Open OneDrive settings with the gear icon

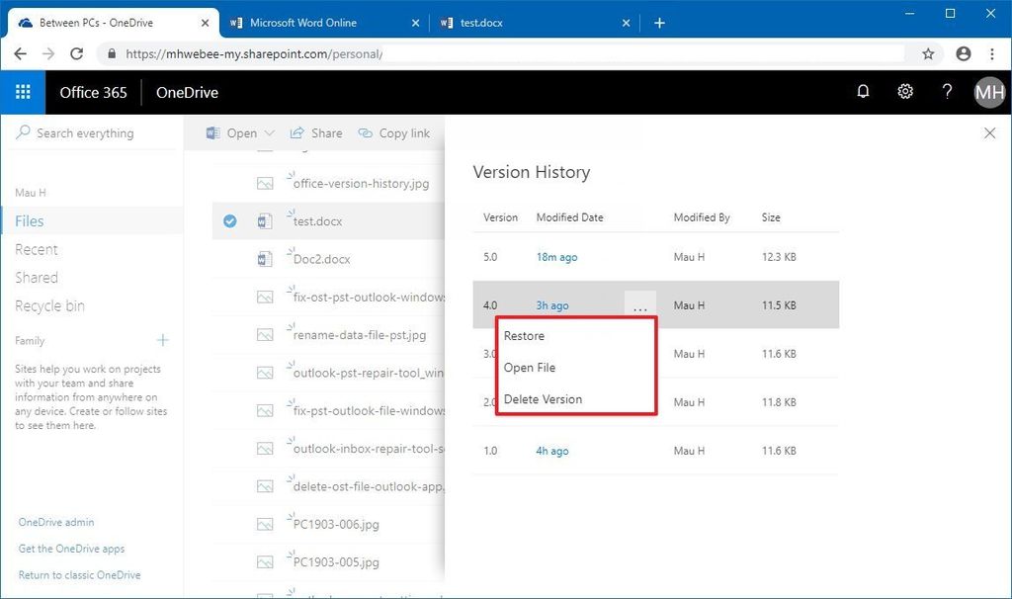(x=904, y=92)
